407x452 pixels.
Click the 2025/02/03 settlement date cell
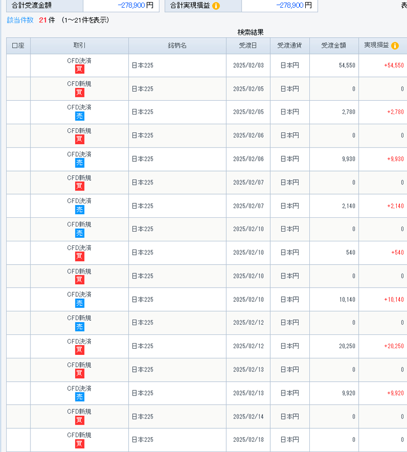click(x=248, y=66)
